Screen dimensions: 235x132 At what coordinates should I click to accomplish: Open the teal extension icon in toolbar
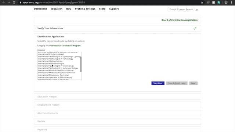point(219,3)
